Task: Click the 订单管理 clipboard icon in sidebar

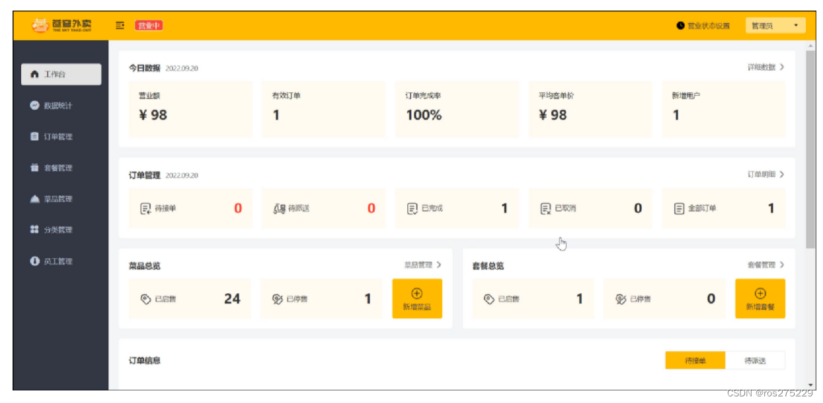Action: pyautogui.click(x=35, y=137)
